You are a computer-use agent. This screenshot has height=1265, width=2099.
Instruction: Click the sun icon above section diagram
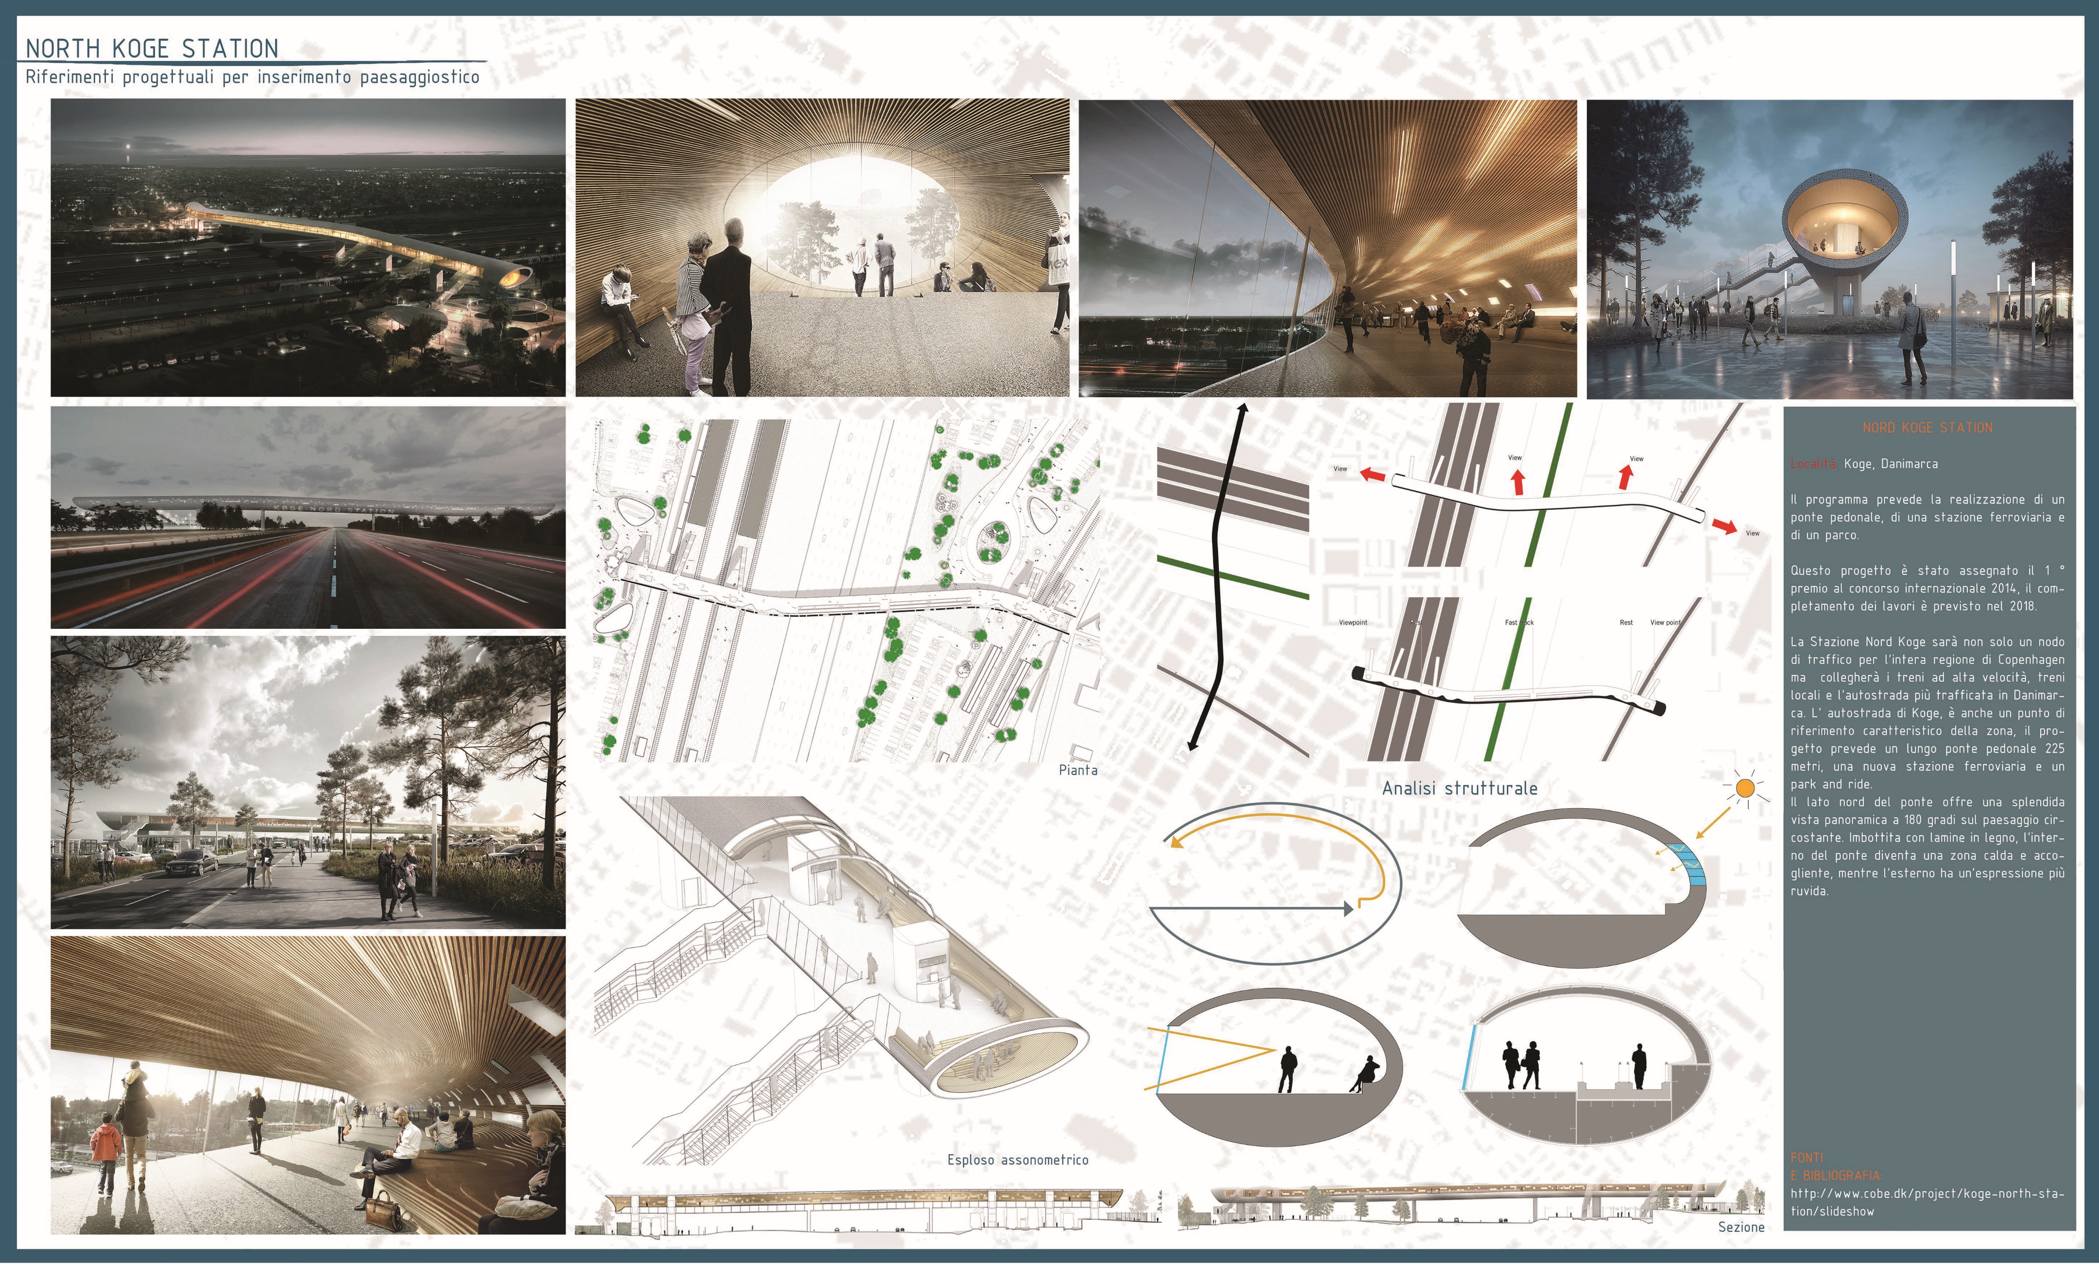click(x=1745, y=789)
